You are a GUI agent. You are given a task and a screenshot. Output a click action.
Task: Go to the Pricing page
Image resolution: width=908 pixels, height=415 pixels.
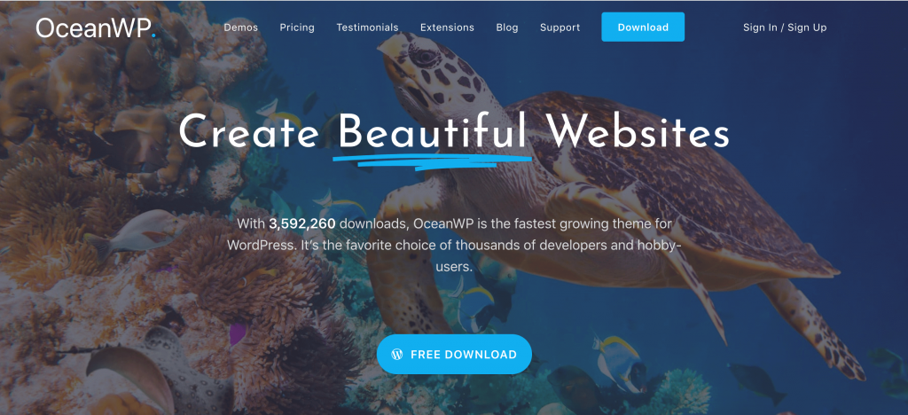(x=297, y=27)
